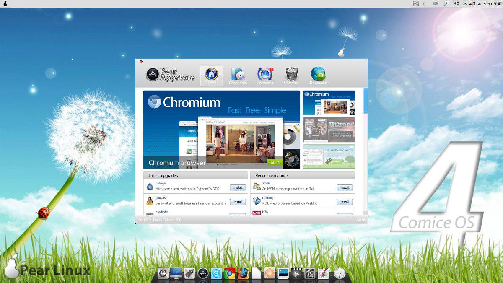Click the power button dock icon
This screenshot has height=283, width=503.
point(163,273)
